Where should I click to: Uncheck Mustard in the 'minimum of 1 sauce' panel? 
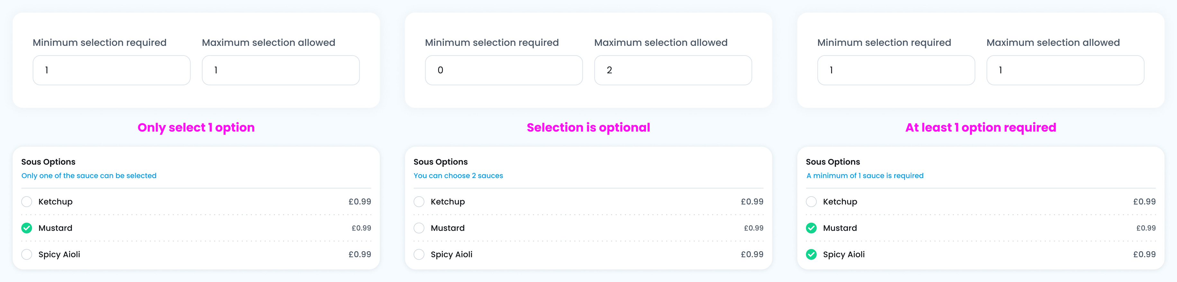point(811,228)
